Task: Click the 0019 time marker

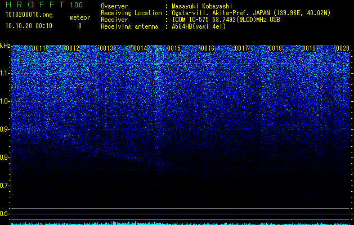Action: (309, 48)
